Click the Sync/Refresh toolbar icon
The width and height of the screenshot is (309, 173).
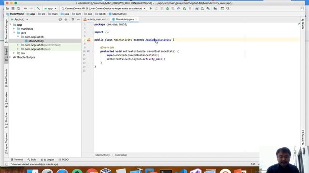click(18, 9)
